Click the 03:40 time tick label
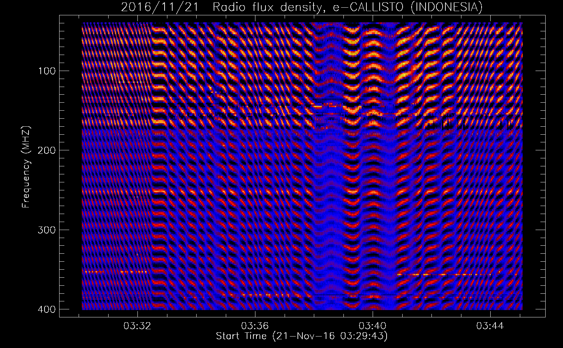The height and width of the screenshot is (348, 563). point(373,326)
